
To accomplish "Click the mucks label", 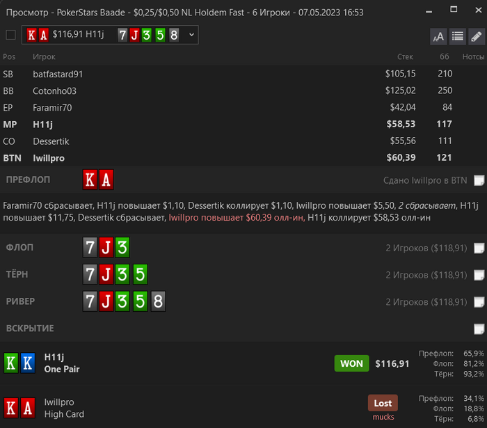I will (383, 417).
